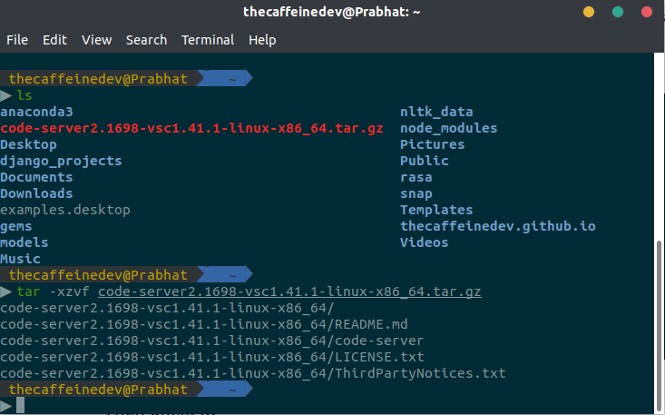Open the File menu

[x=17, y=40]
